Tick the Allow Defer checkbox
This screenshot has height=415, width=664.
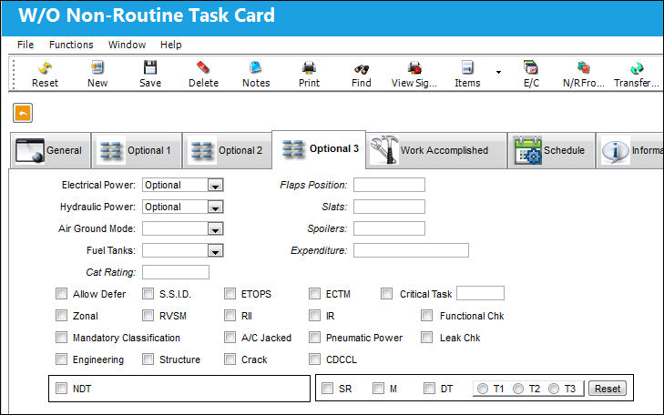tap(61, 294)
